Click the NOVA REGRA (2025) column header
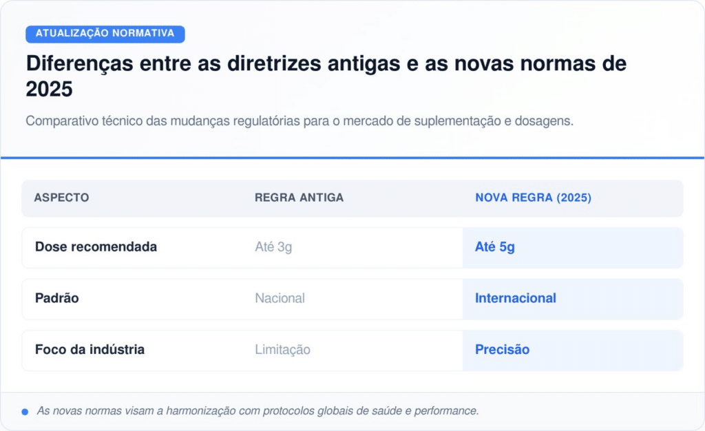The image size is (705, 431). click(533, 198)
